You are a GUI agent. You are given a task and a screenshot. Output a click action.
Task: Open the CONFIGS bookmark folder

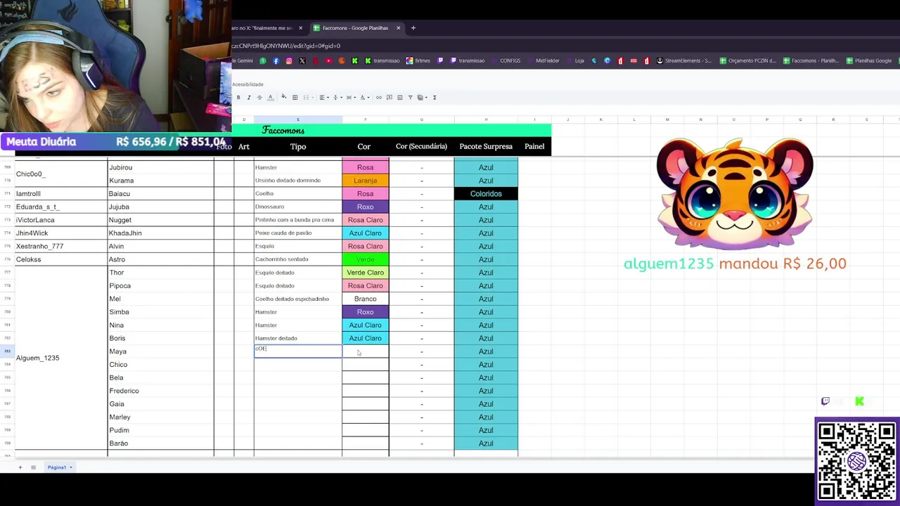coord(506,60)
